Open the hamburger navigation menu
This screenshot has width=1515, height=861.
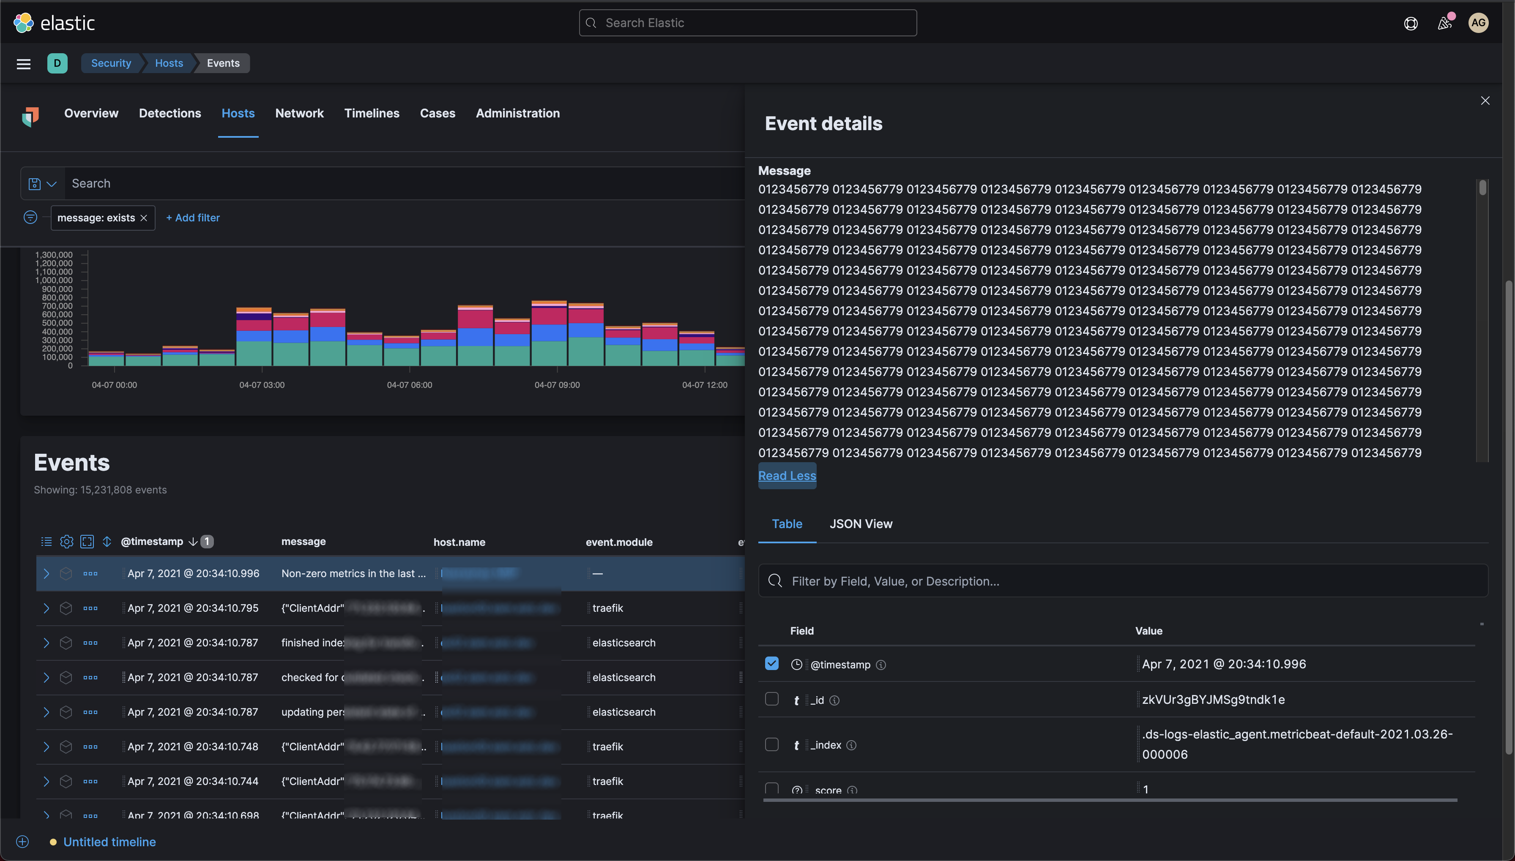tap(24, 63)
